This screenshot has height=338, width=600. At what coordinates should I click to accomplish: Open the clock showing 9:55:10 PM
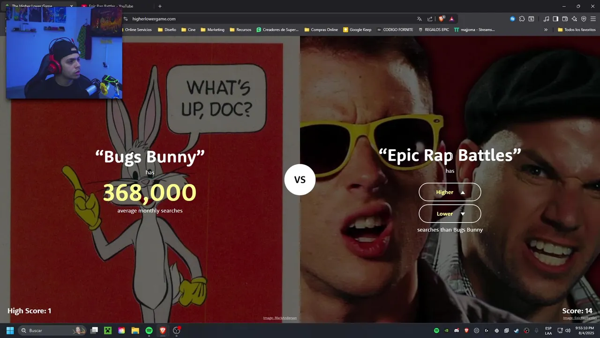click(585, 330)
